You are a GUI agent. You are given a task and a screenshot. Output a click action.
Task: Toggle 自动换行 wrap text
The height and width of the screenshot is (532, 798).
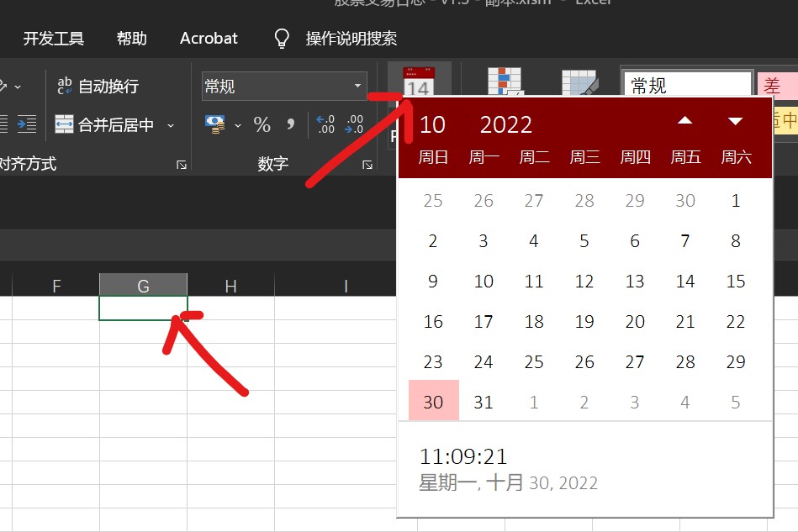click(98, 86)
